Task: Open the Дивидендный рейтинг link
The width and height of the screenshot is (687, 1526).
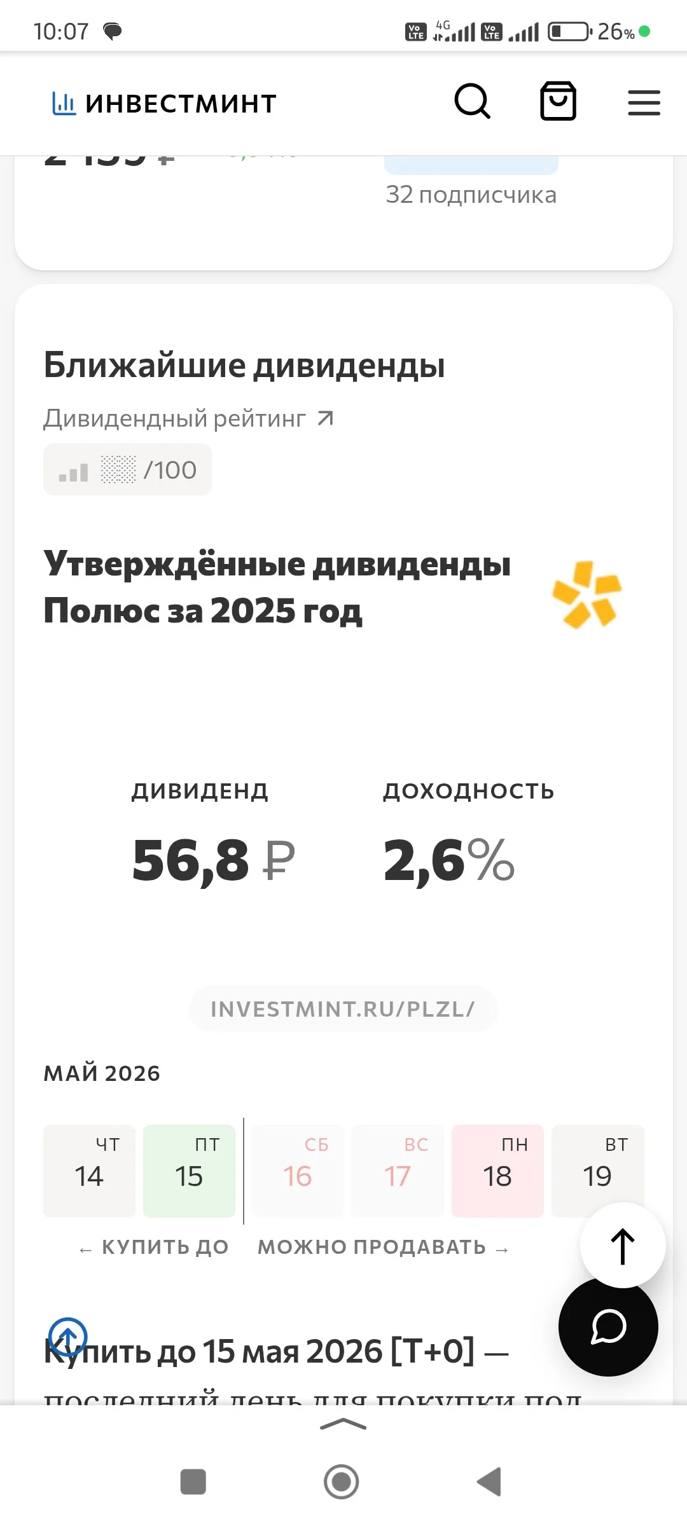Action: coord(188,418)
